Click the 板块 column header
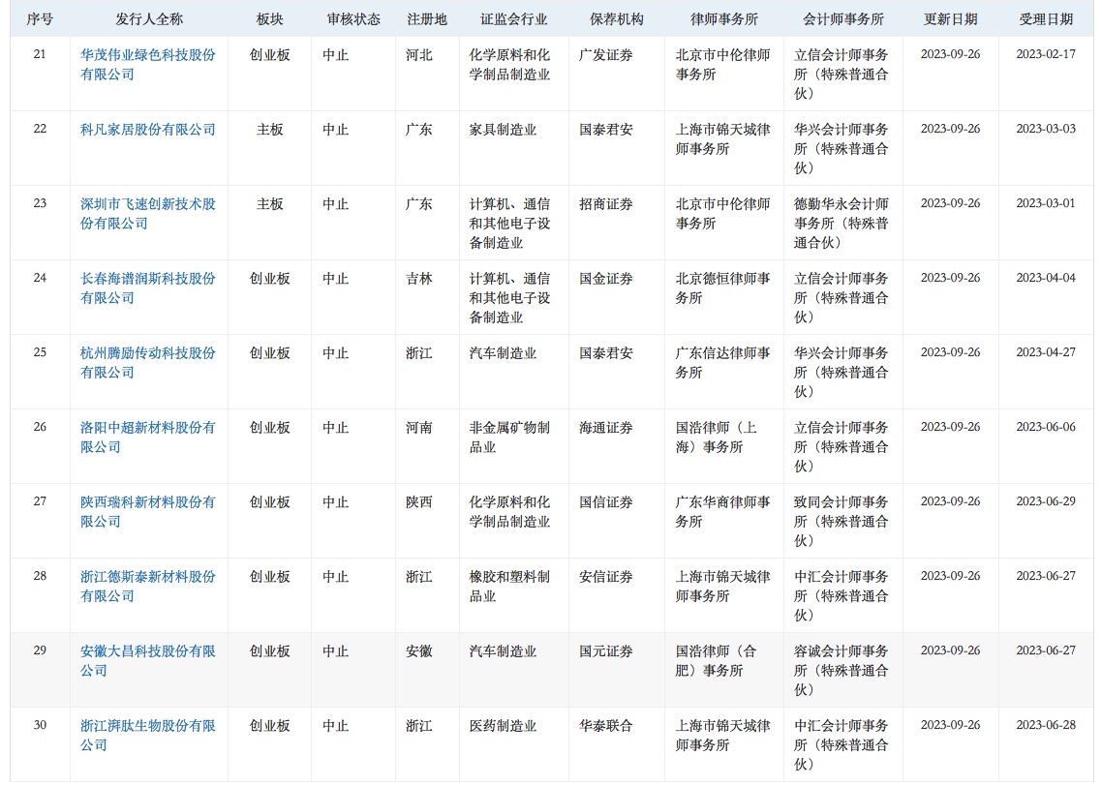 (x=270, y=19)
